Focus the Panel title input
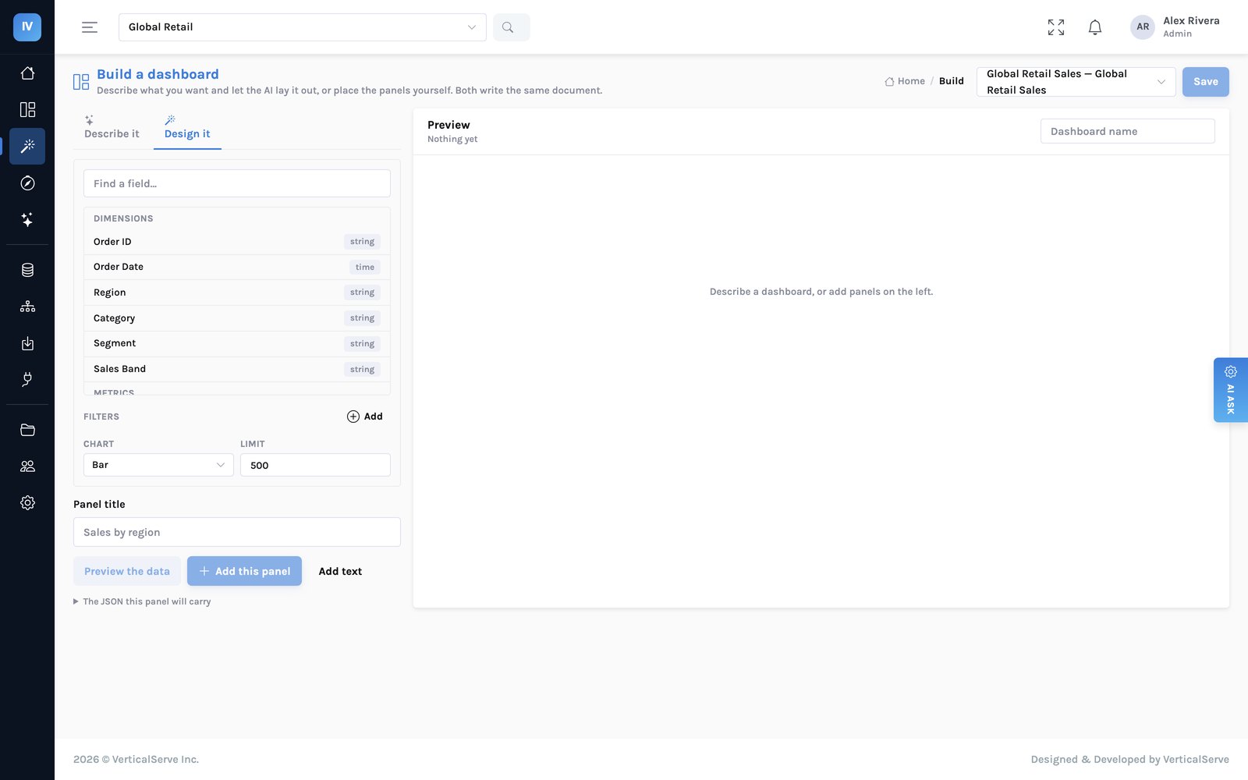This screenshot has height=780, width=1248. [237, 532]
